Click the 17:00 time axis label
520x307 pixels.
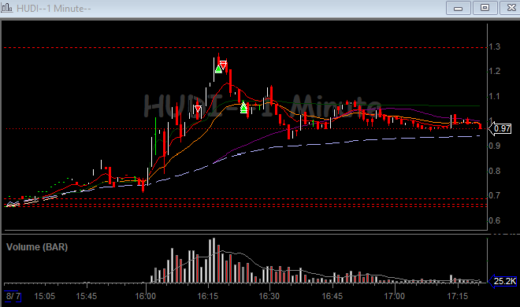coord(394,296)
